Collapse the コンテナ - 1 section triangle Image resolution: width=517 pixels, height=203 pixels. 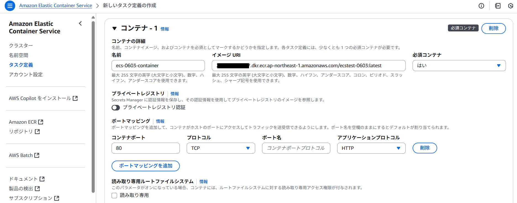pos(115,28)
